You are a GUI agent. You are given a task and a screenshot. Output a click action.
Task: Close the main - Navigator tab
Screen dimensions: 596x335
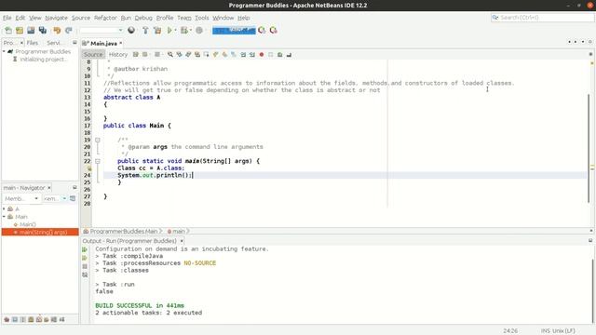(x=49, y=188)
